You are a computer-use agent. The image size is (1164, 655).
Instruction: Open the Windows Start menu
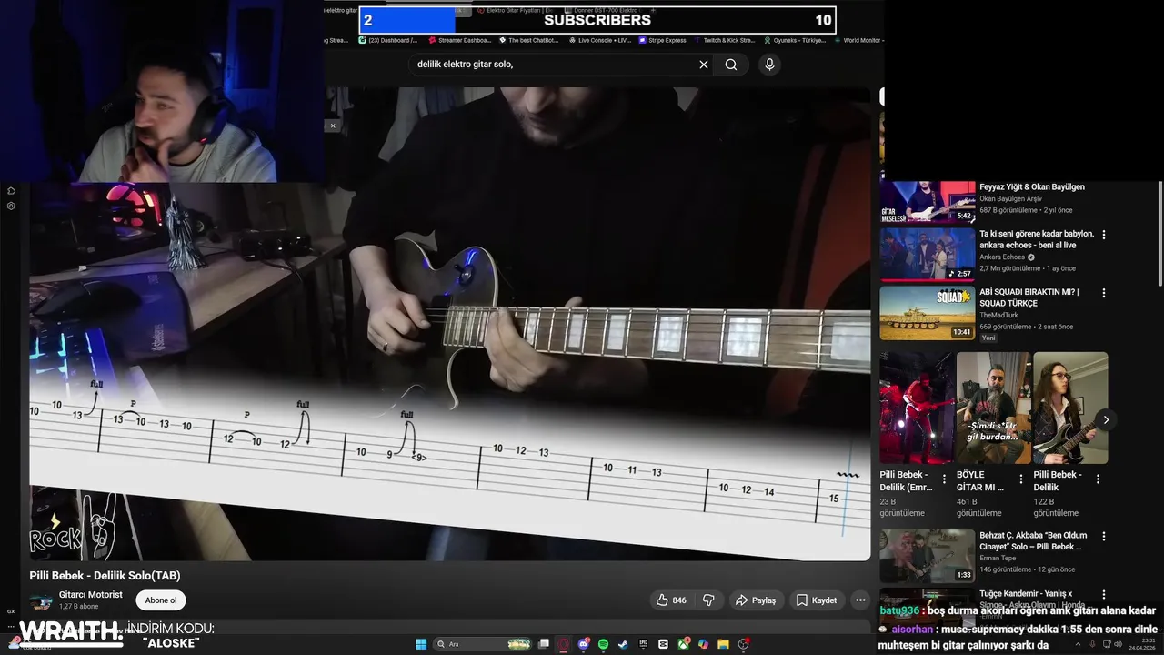421,644
